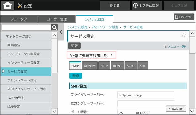Open システム情報
Image resolution: width=196 pixels, height=115 pixels.
point(147,6)
